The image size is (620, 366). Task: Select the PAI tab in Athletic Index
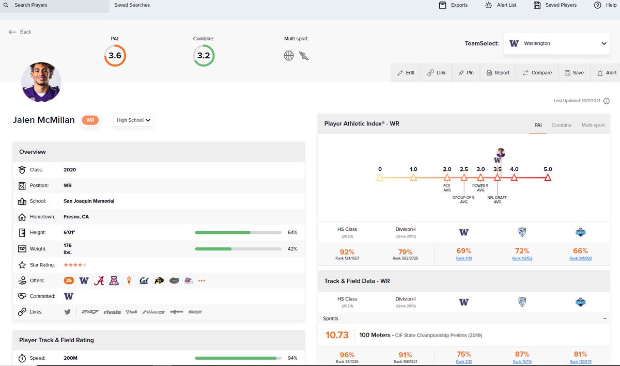pyautogui.click(x=538, y=125)
